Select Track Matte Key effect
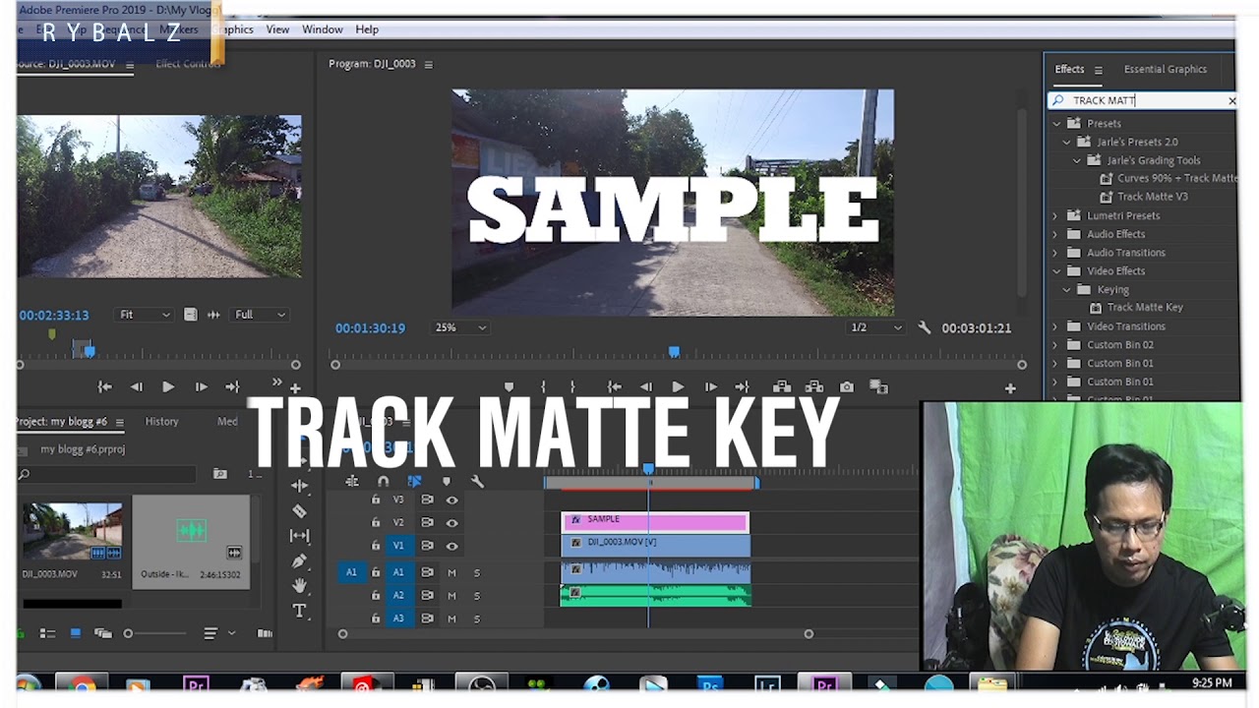The height and width of the screenshot is (708, 1259). tap(1145, 308)
